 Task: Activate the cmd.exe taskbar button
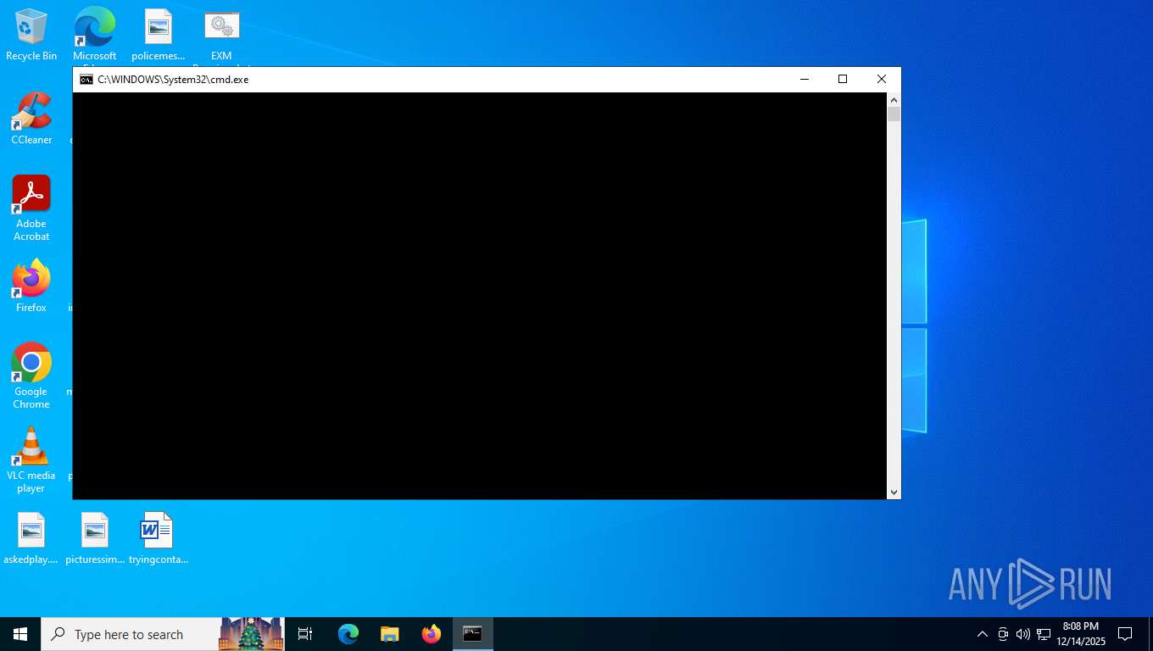point(472,634)
